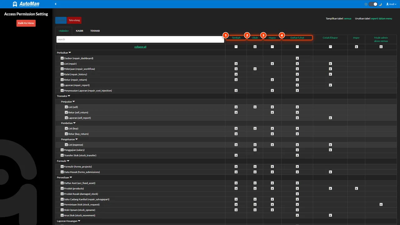This screenshot has width=400, height=225.
Task: Toggle the select-all Cetak/Ekspor checkbox
Action: coord(330,47)
